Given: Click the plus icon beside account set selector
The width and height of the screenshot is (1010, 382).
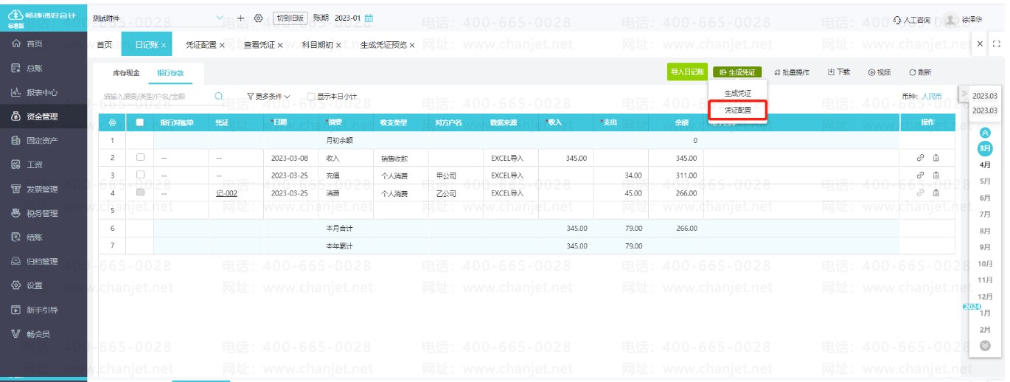Looking at the screenshot, I should coord(240,18).
